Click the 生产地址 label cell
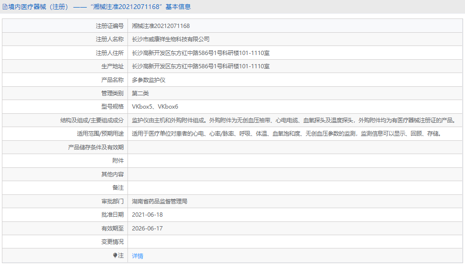Screen dimensions: 465x266 (x=65, y=66)
